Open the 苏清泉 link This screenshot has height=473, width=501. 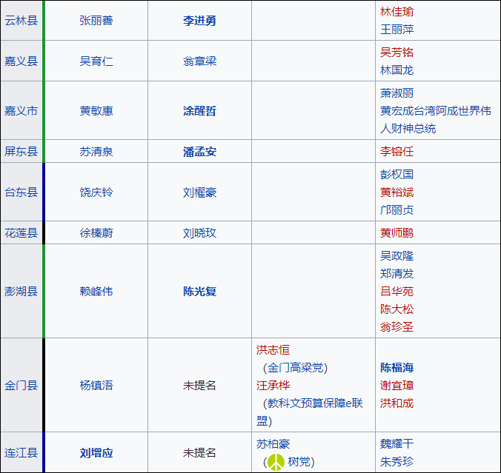[96, 151]
